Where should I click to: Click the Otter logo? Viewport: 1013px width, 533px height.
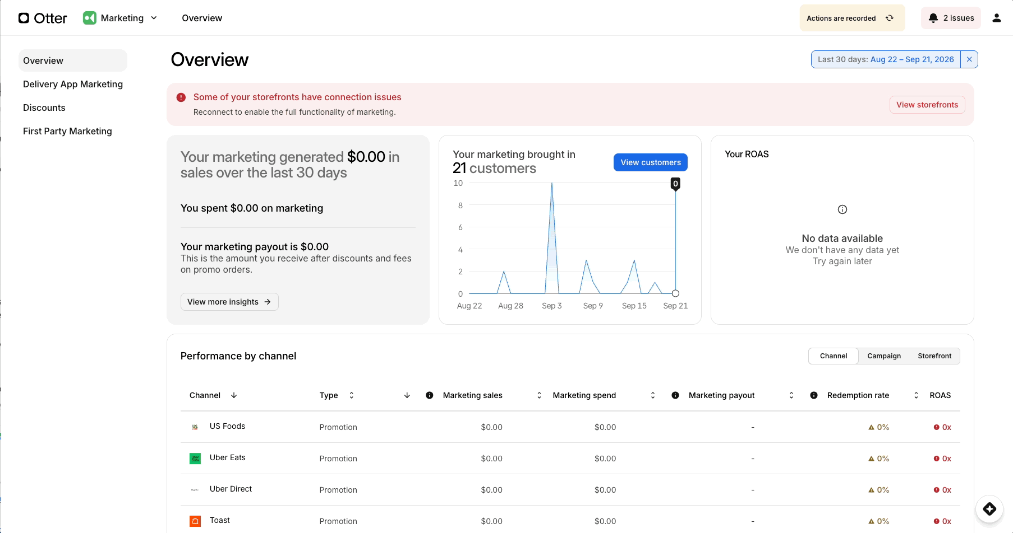[43, 18]
